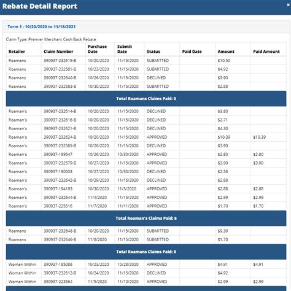The height and width of the screenshot is (291, 291).
Task: Click the Amount column header
Action: tap(226, 52)
